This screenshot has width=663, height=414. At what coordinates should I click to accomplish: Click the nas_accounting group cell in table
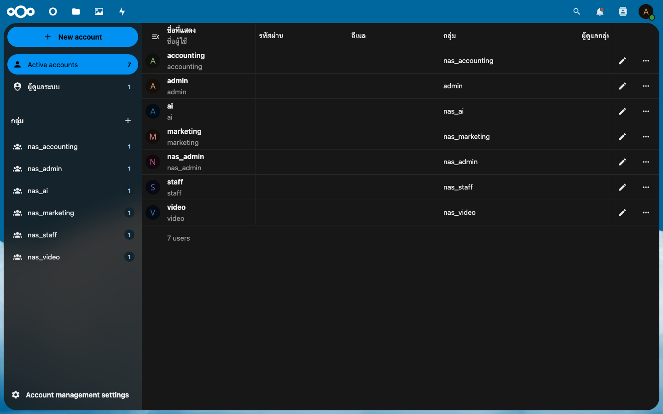468,61
